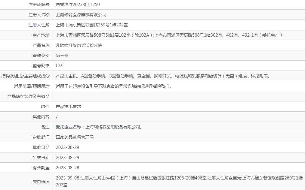This screenshot has height=190, width=305.
Task: Select address 上海市浦东新区联创路269号1幢202室
Action: pos(92,25)
